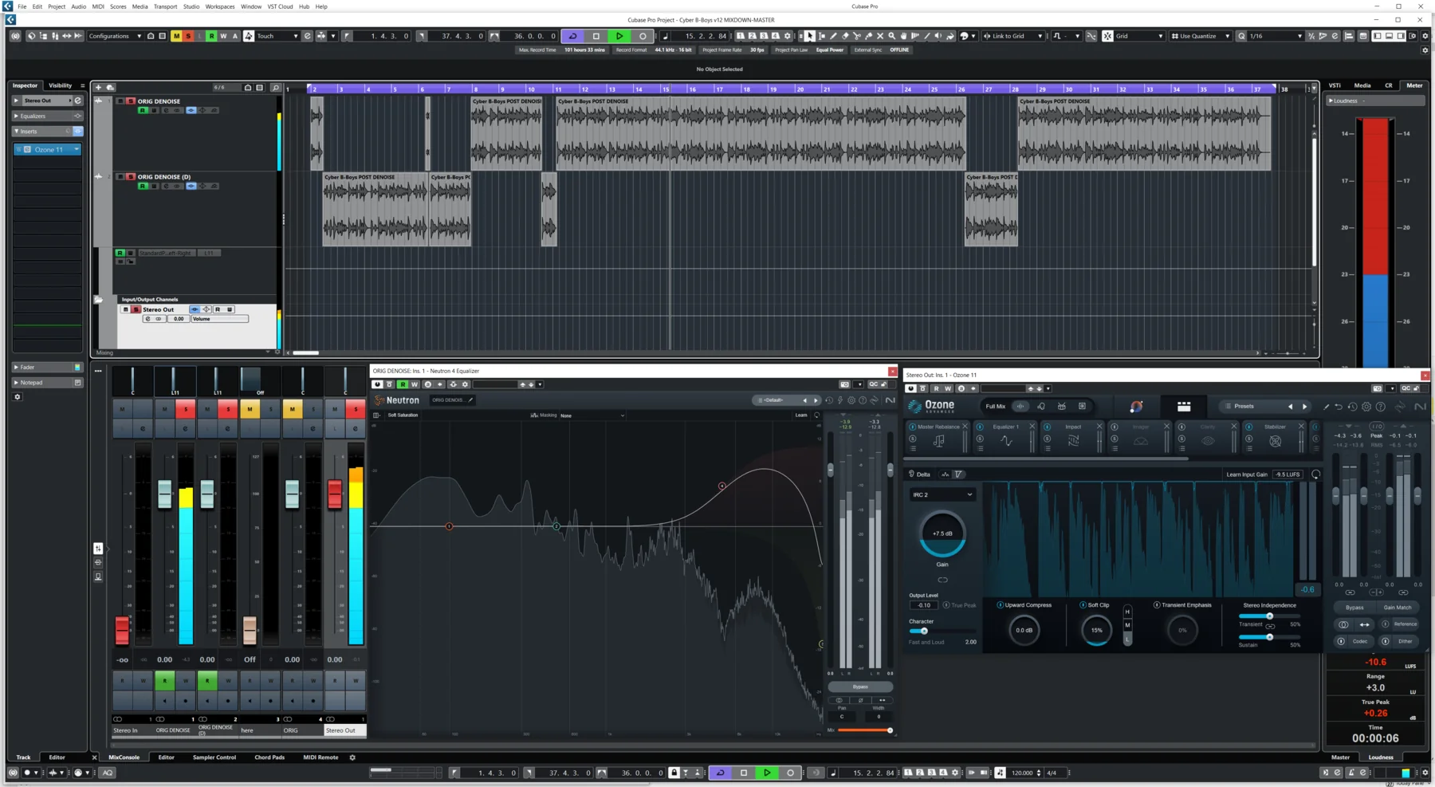
Task: Expand the Equalizers inspector section
Action: (x=48, y=116)
